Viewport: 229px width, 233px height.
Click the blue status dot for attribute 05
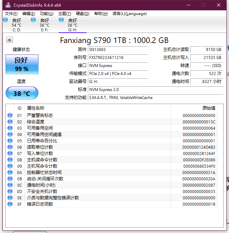click(x=10, y=141)
